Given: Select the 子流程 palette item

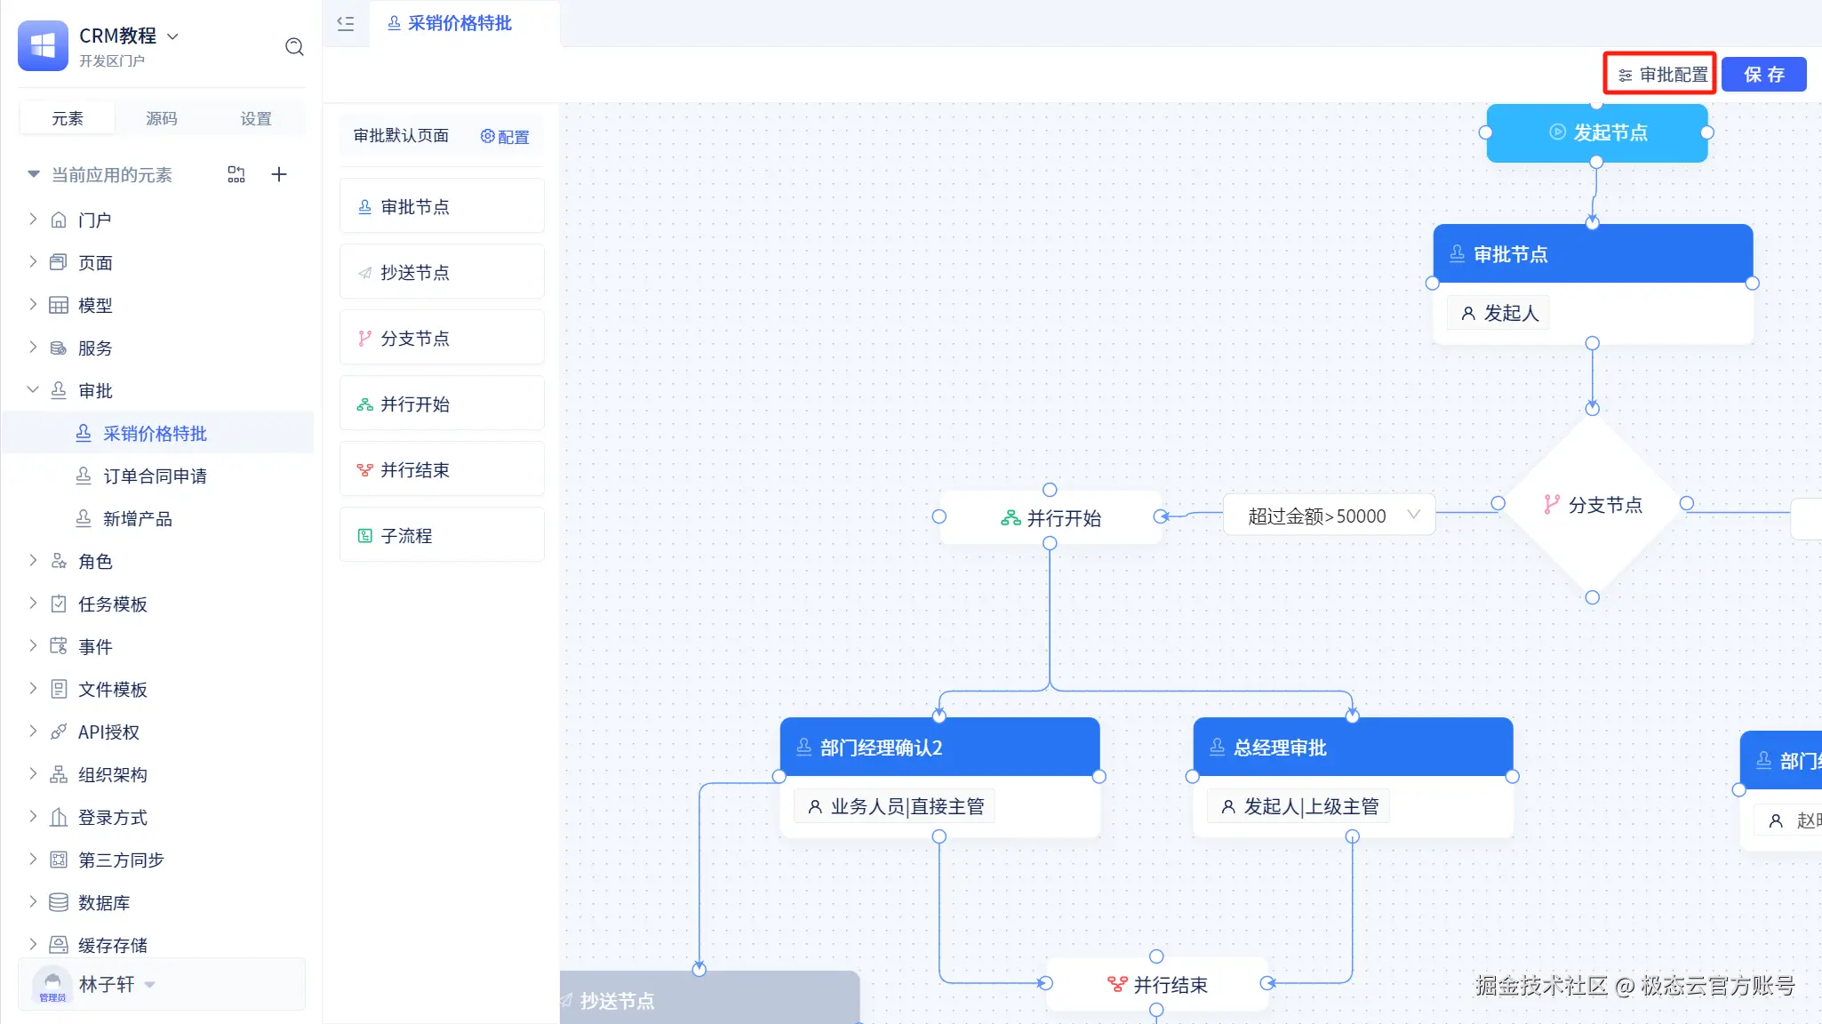Looking at the screenshot, I should pyautogui.click(x=442, y=536).
